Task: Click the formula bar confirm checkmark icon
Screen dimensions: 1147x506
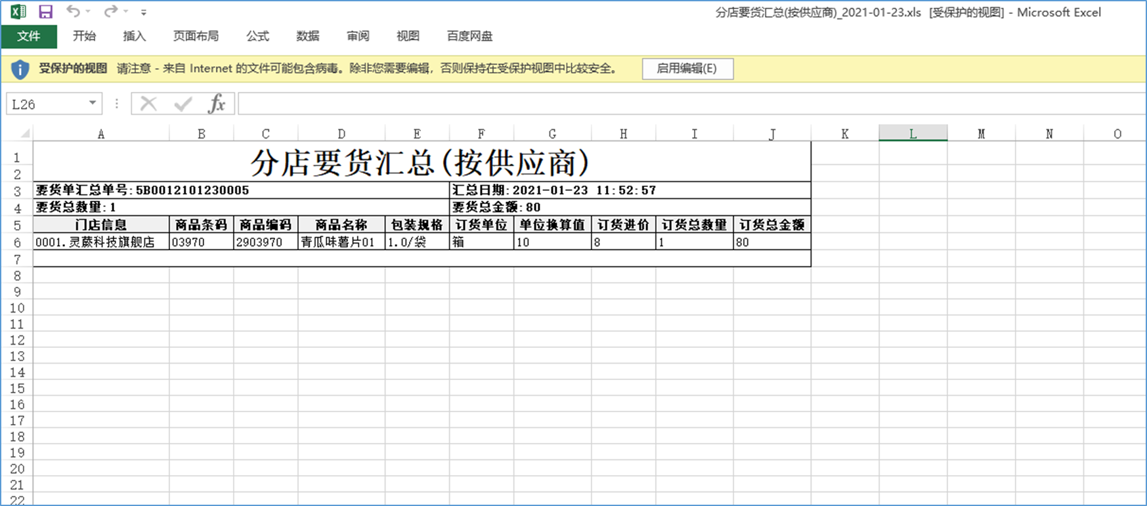Action: coord(183,104)
